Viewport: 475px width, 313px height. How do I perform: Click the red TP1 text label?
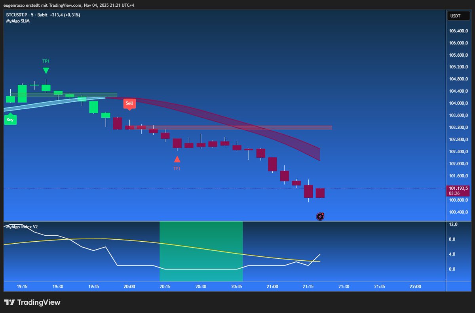click(177, 168)
